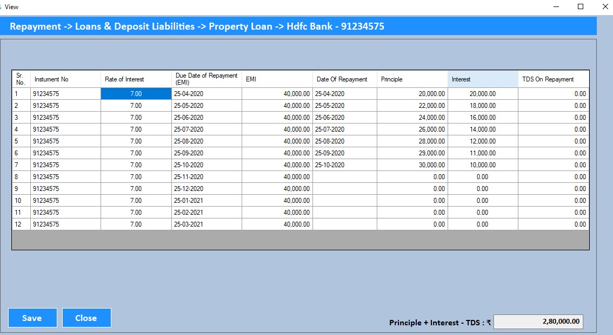Select the Interest column header

click(x=482, y=79)
